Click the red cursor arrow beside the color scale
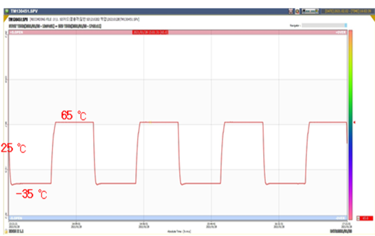 (x=354, y=123)
